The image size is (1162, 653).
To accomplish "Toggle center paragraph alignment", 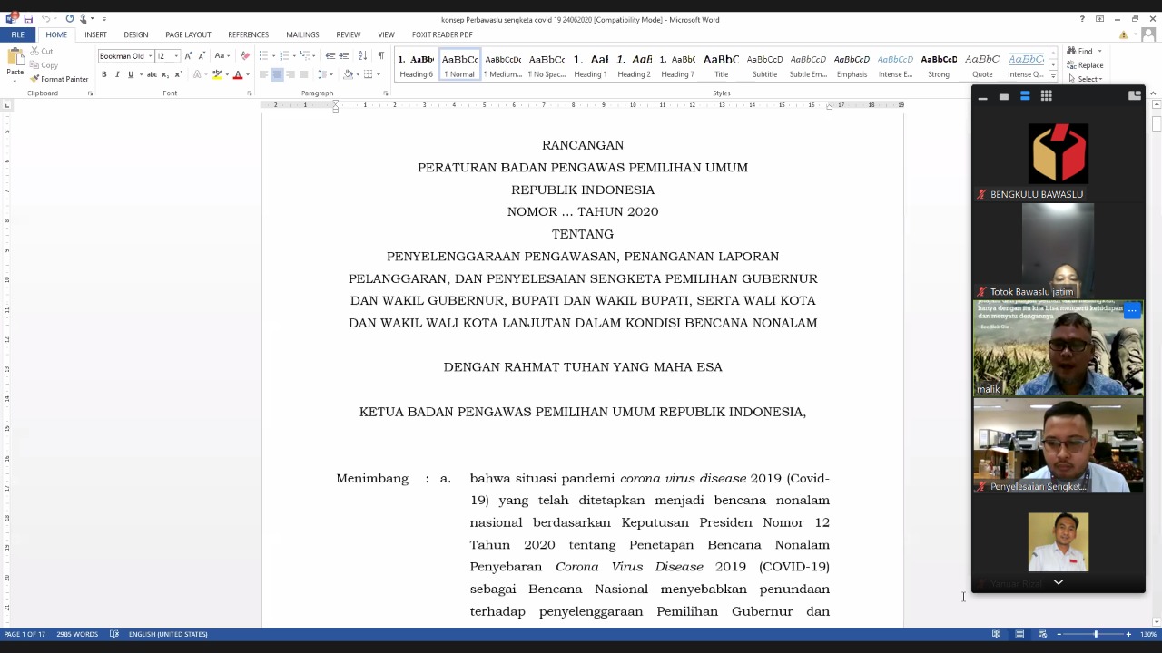I will (x=277, y=74).
